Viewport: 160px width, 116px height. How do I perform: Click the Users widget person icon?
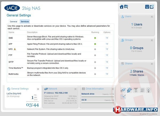122,17
